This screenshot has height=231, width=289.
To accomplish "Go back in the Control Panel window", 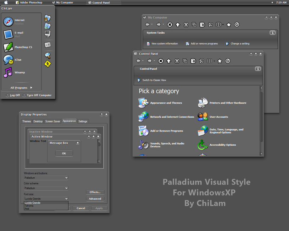I will pyautogui.click(x=138, y=61).
